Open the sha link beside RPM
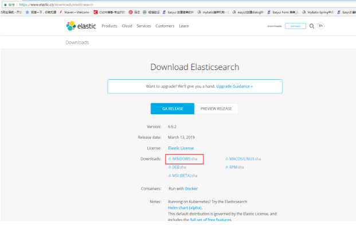 click(241, 167)
